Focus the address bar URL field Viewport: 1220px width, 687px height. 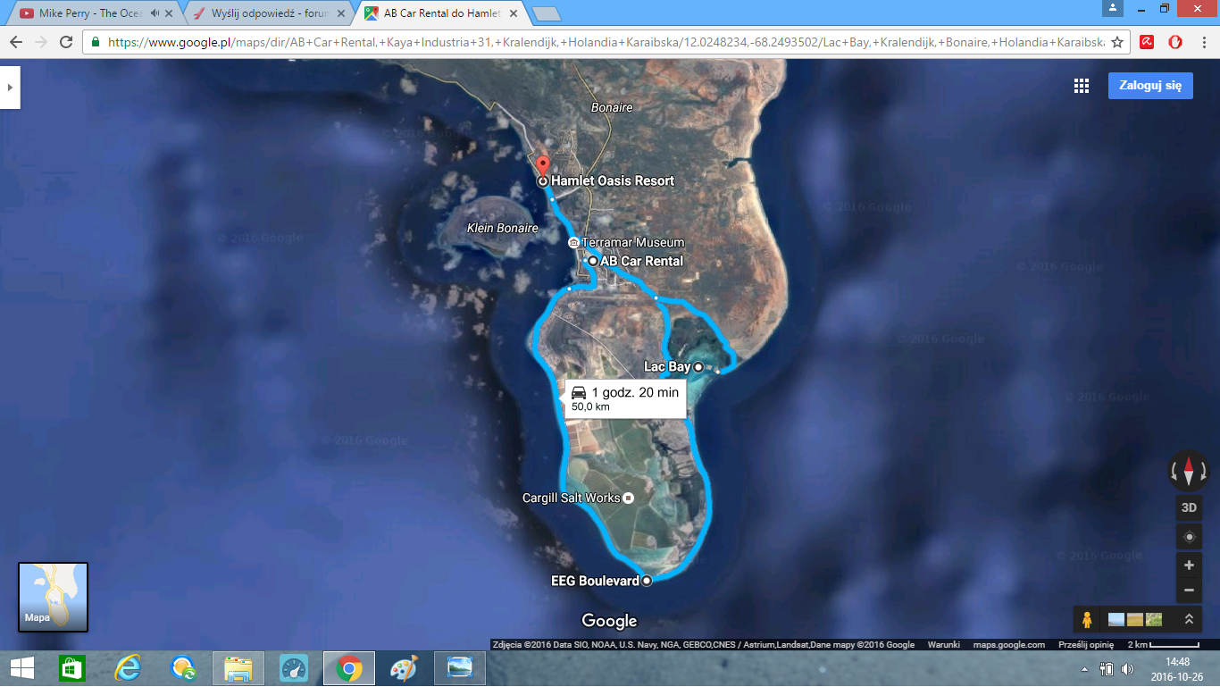605,42
